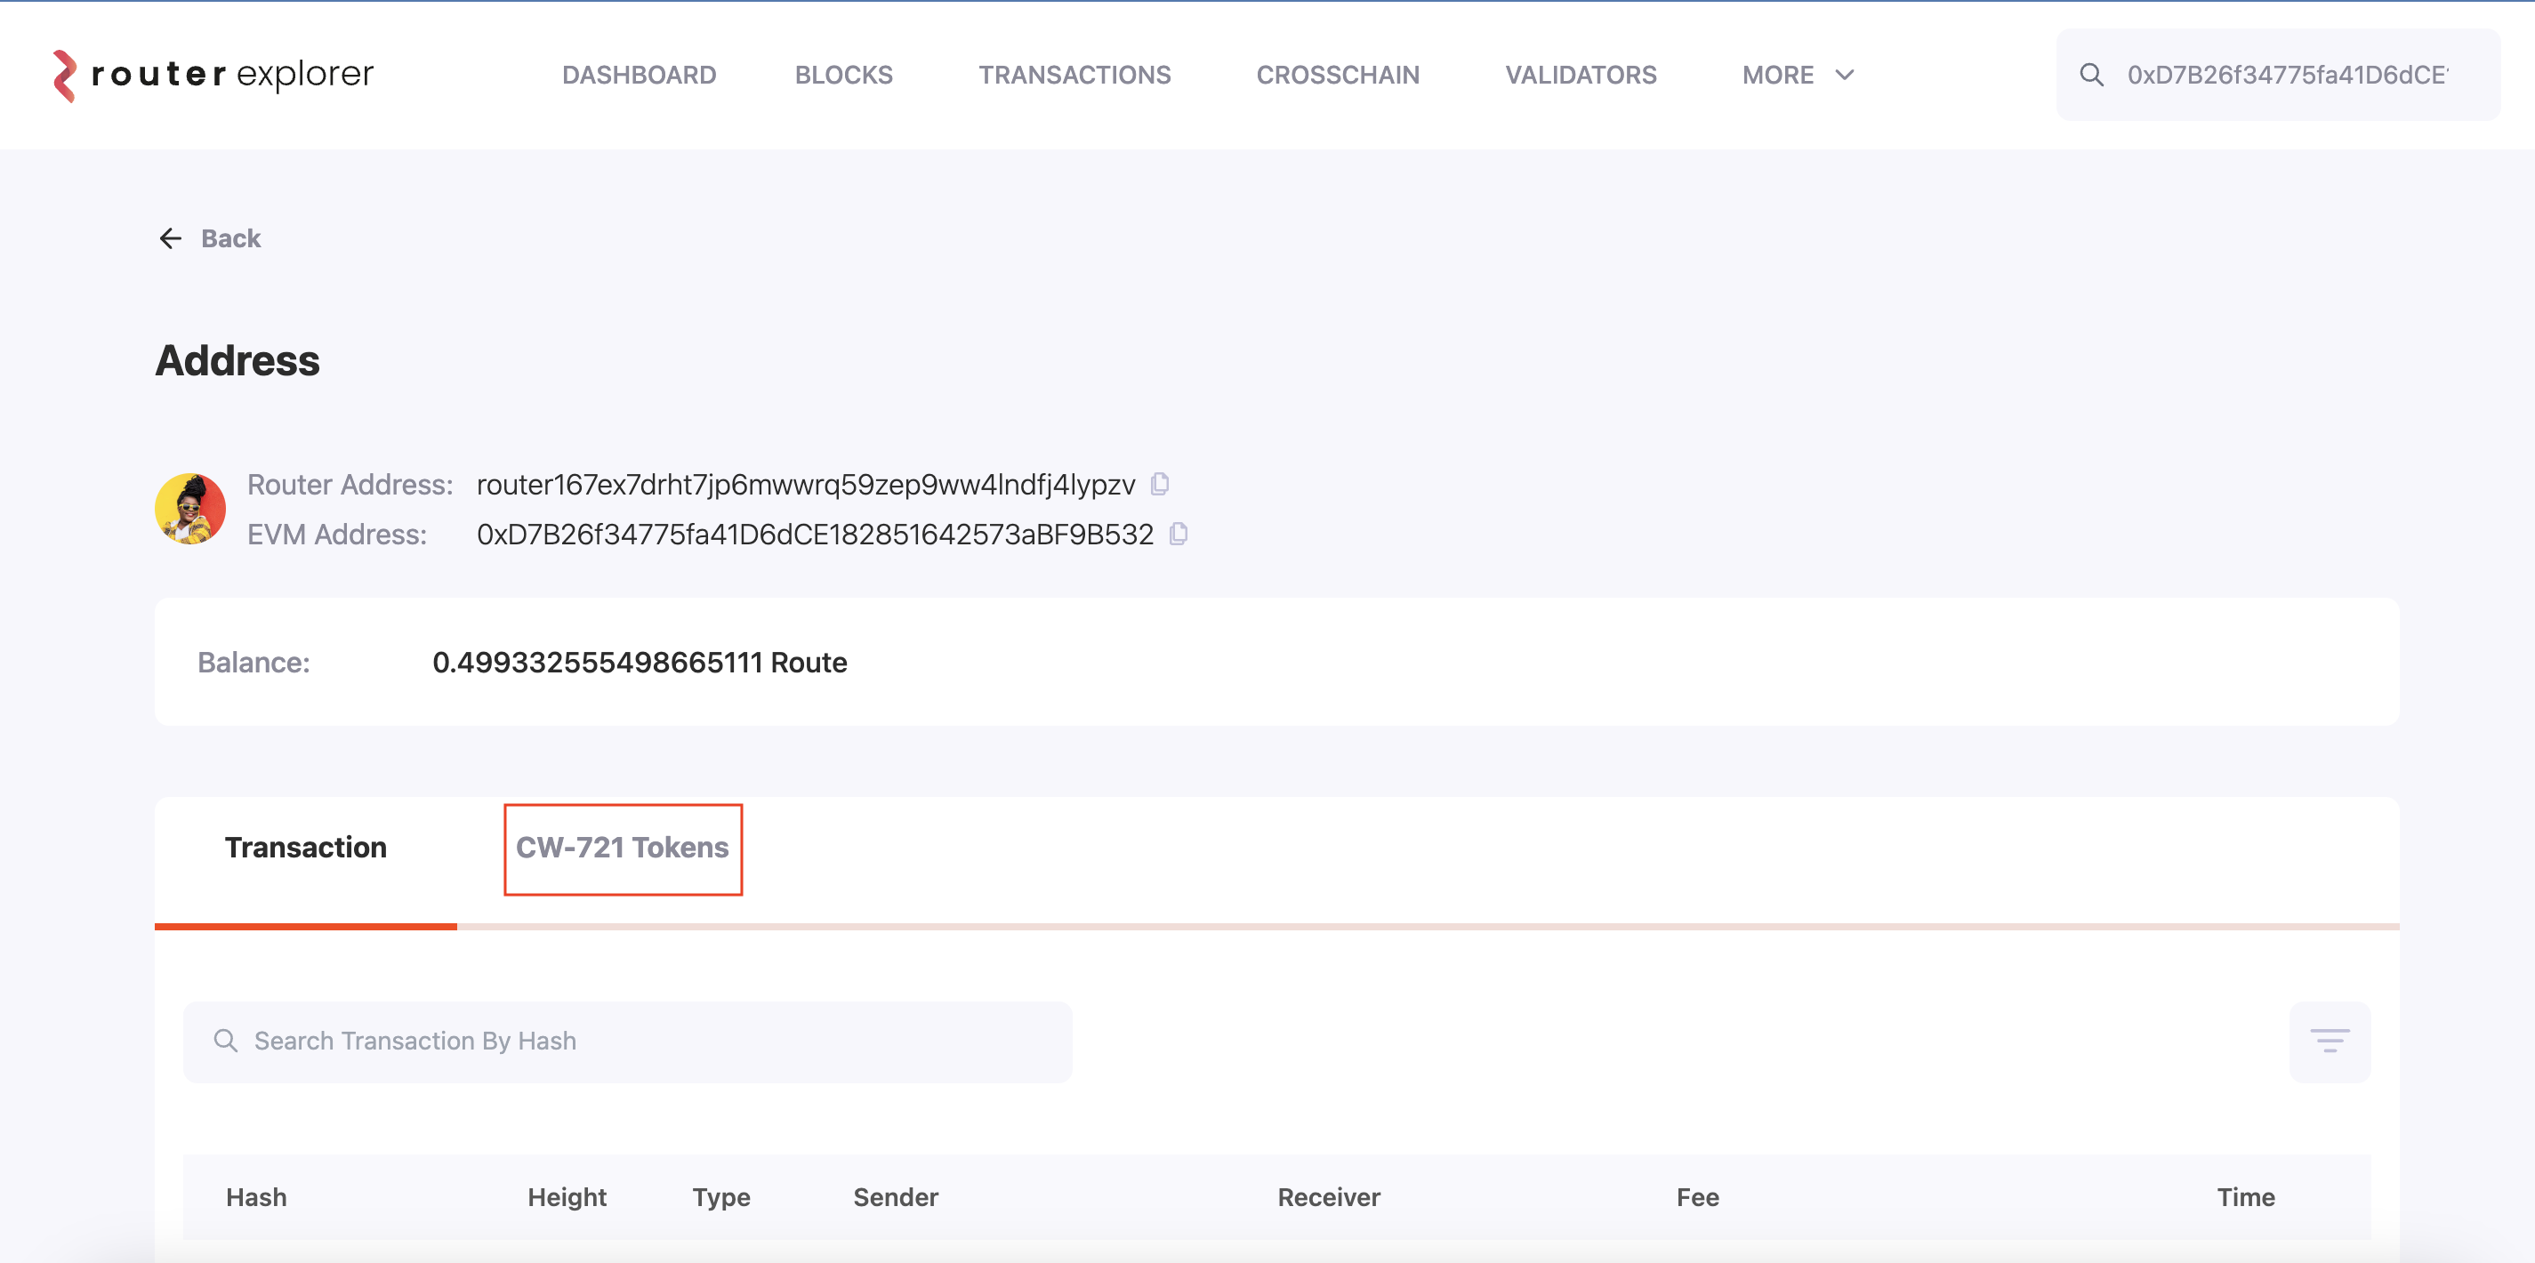Click the Router Explorer logo
The height and width of the screenshot is (1263, 2535).
click(x=213, y=75)
